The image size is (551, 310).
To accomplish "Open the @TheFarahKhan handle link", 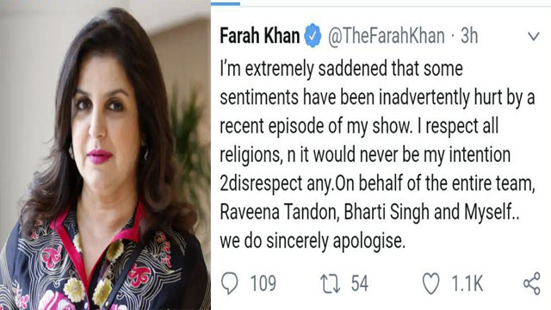I will [x=387, y=36].
